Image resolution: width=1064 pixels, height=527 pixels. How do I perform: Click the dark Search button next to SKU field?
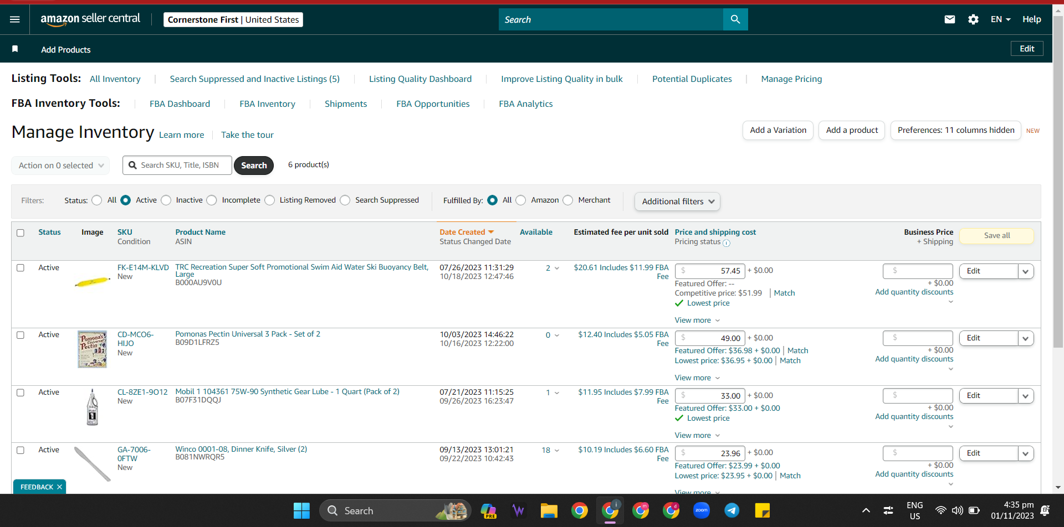pos(254,166)
